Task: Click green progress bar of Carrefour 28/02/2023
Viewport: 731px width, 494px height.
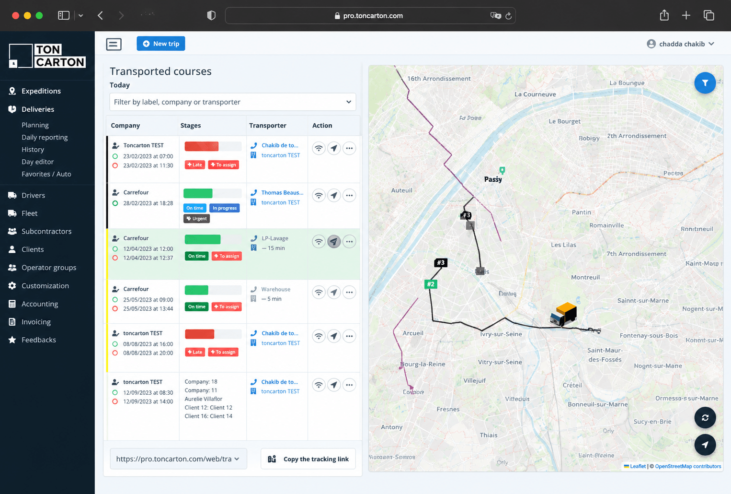Action: pos(213,193)
